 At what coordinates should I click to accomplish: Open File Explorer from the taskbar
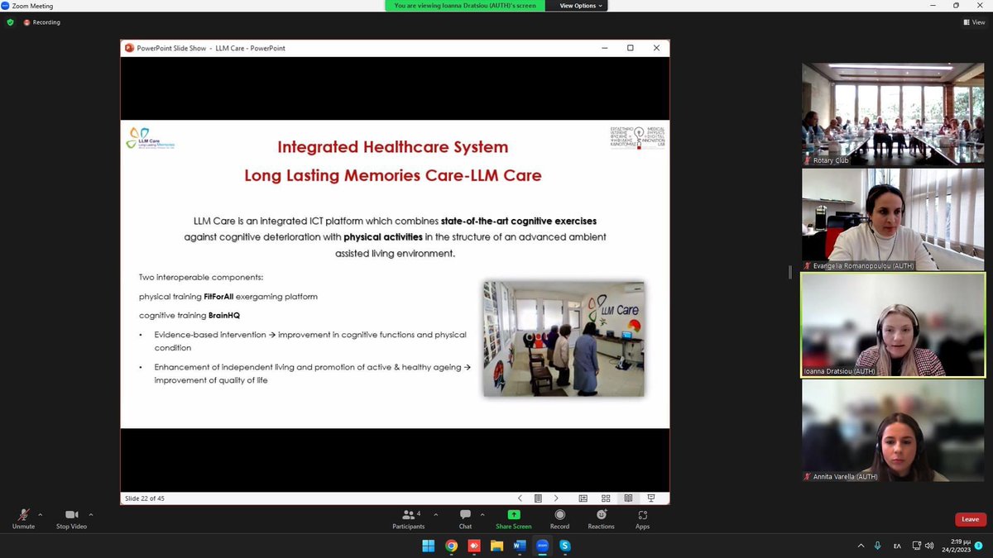coord(496,546)
